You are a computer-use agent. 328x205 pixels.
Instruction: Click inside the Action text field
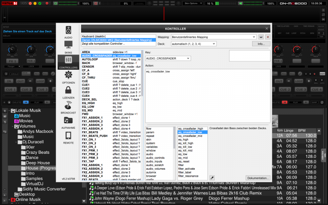tap(208, 96)
